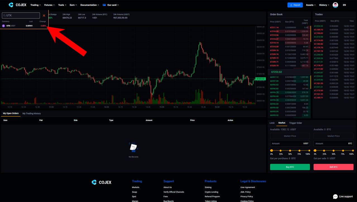Click the mid price 67253.62

(x=277, y=72)
